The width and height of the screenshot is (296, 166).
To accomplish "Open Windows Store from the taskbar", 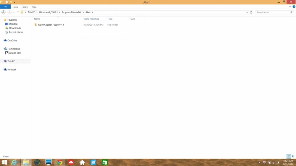I will coord(104,162).
